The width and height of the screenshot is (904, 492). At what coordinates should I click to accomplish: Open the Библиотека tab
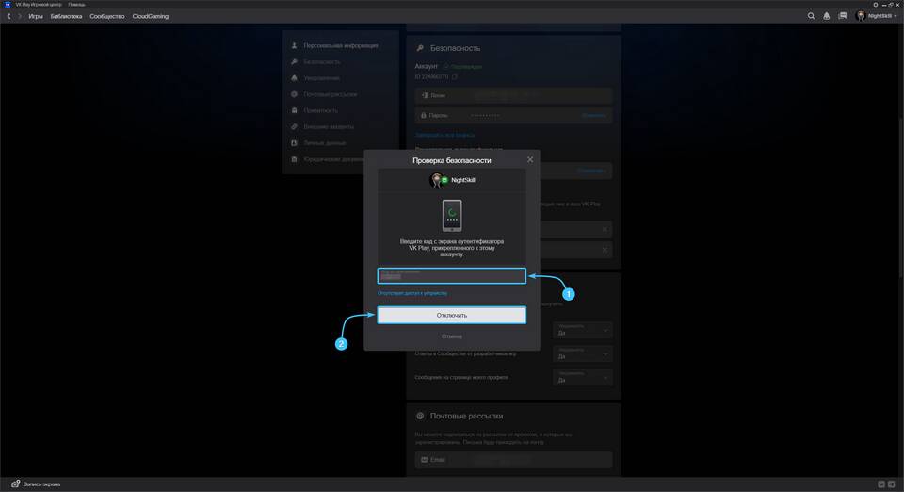(x=66, y=16)
